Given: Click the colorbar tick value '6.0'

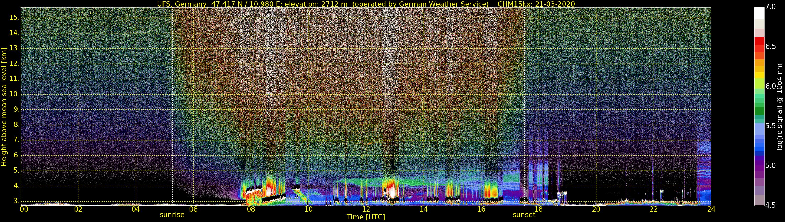Looking at the screenshot, I should (x=771, y=86).
